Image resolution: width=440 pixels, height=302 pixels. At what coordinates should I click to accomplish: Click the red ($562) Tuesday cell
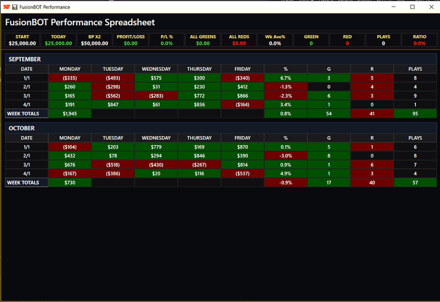click(113, 96)
